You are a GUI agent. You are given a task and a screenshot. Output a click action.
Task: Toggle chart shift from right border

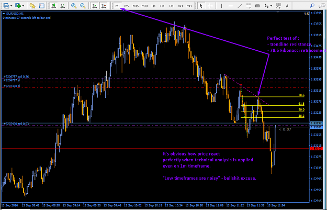(x=104, y=6)
